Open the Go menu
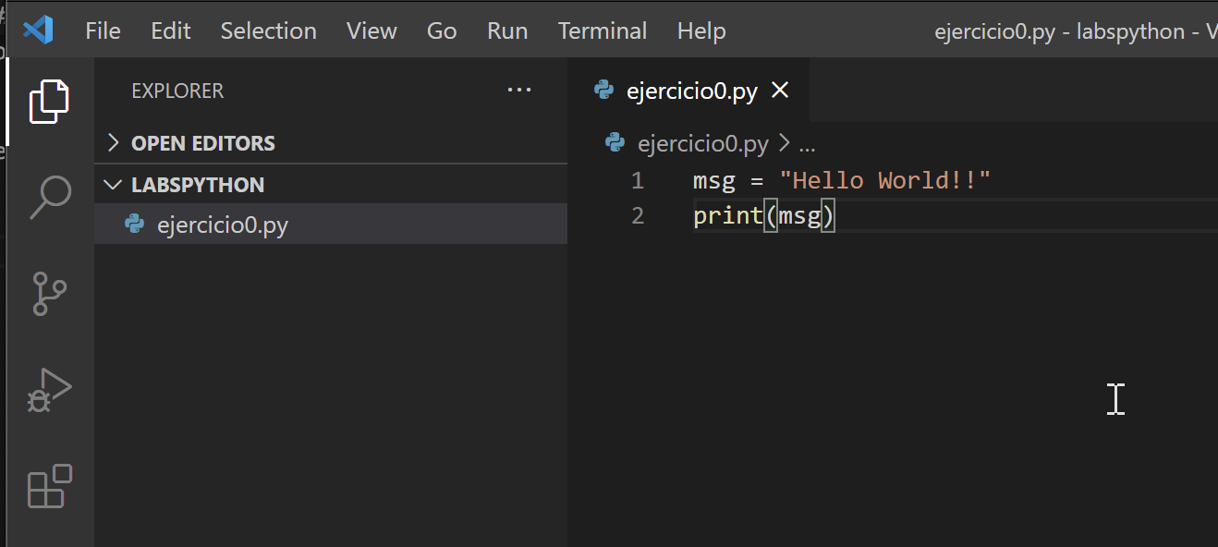1218x547 pixels. pyautogui.click(x=441, y=30)
